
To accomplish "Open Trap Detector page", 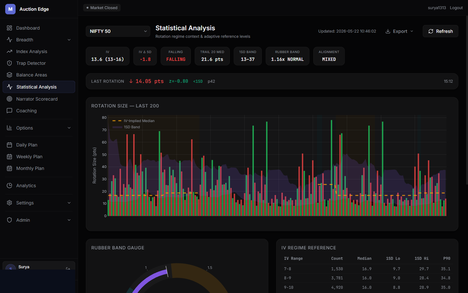I will pos(39,63).
